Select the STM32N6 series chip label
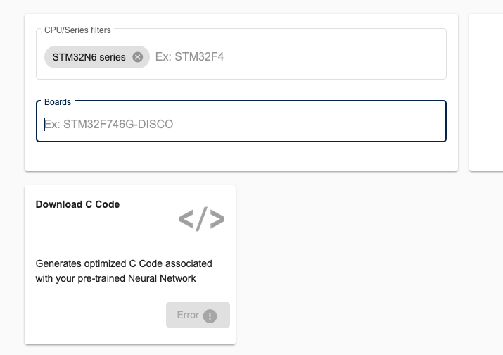This screenshot has width=503, height=355. point(89,57)
